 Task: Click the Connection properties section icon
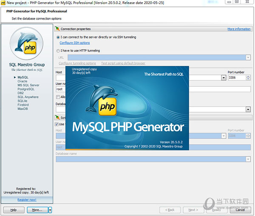57,29
